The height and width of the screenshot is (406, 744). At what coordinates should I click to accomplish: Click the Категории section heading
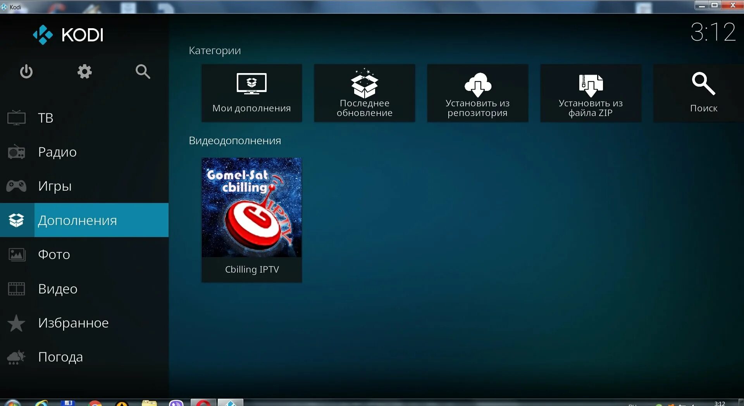[x=215, y=51]
